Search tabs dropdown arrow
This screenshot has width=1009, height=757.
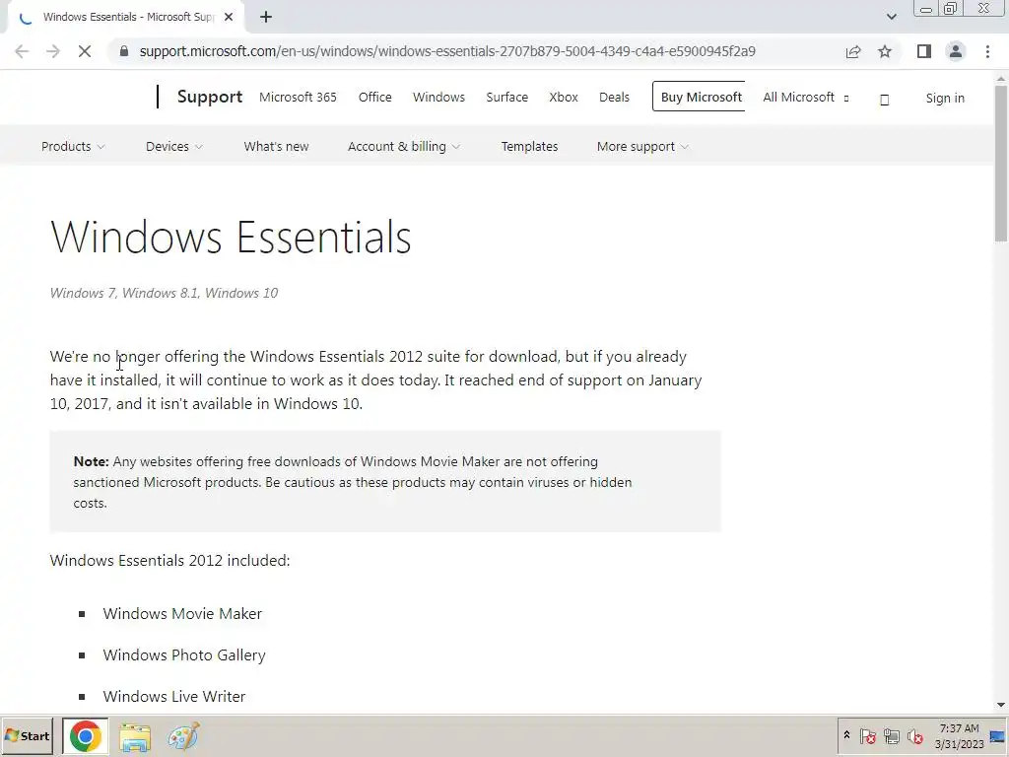coord(891,17)
